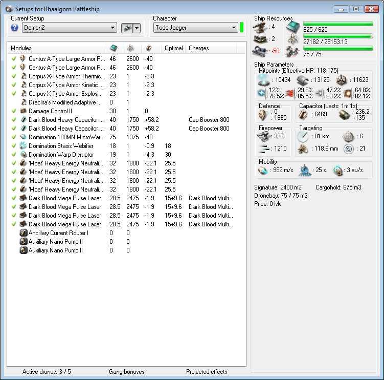Viewport: 384px width, 380px height.
Task: Sort by the capacitor column header icon
Action: [x=149, y=48]
